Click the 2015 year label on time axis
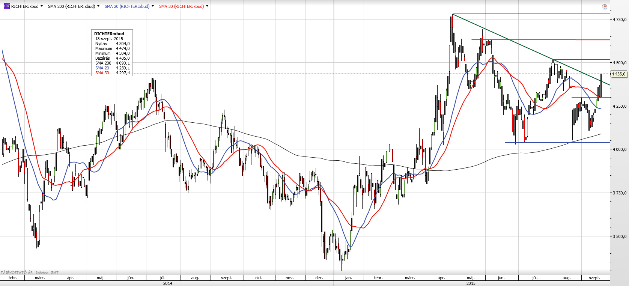629x286 pixels. point(471,283)
